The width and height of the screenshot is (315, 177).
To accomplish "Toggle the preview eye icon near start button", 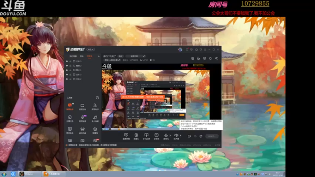I will pos(195,136).
